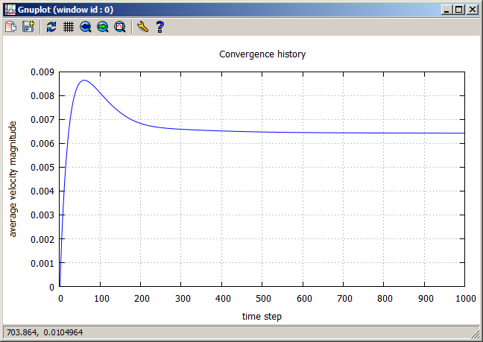Apply the next zoom level

coord(103,27)
